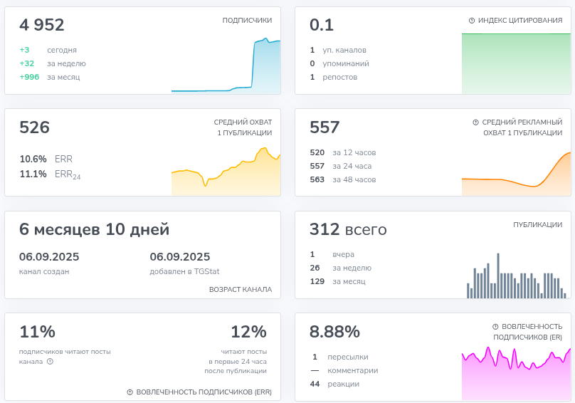Image resolution: width=575 pixels, height=403 pixels.
Task: Click the СРЕДНИЙ ОХВАТ 1 ПУБЛИКАЦИИ title
Action: tap(243, 127)
